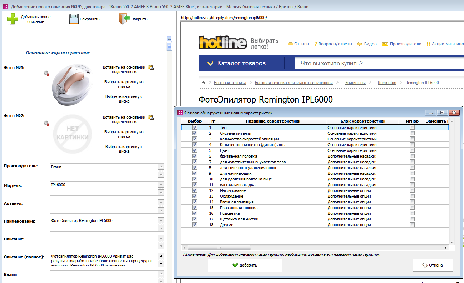This screenshot has height=283, width=464.
Task: Click down arrow of Модель field
Action: coord(161,192)
